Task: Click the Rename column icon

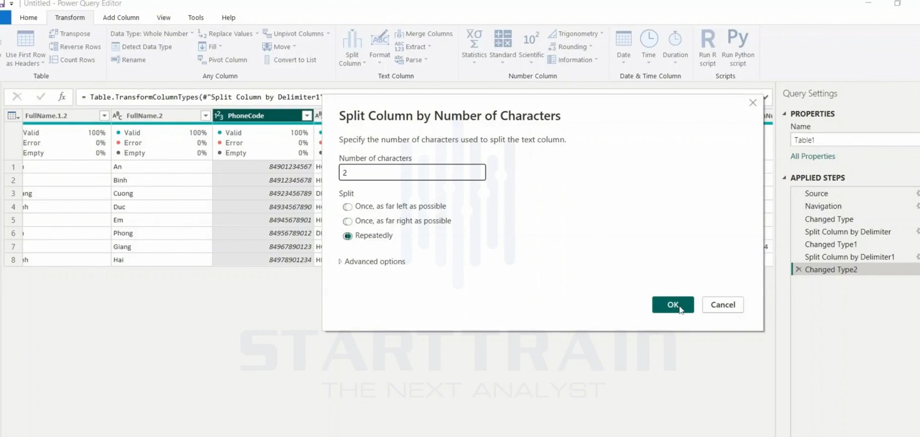Action: pos(115,59)
